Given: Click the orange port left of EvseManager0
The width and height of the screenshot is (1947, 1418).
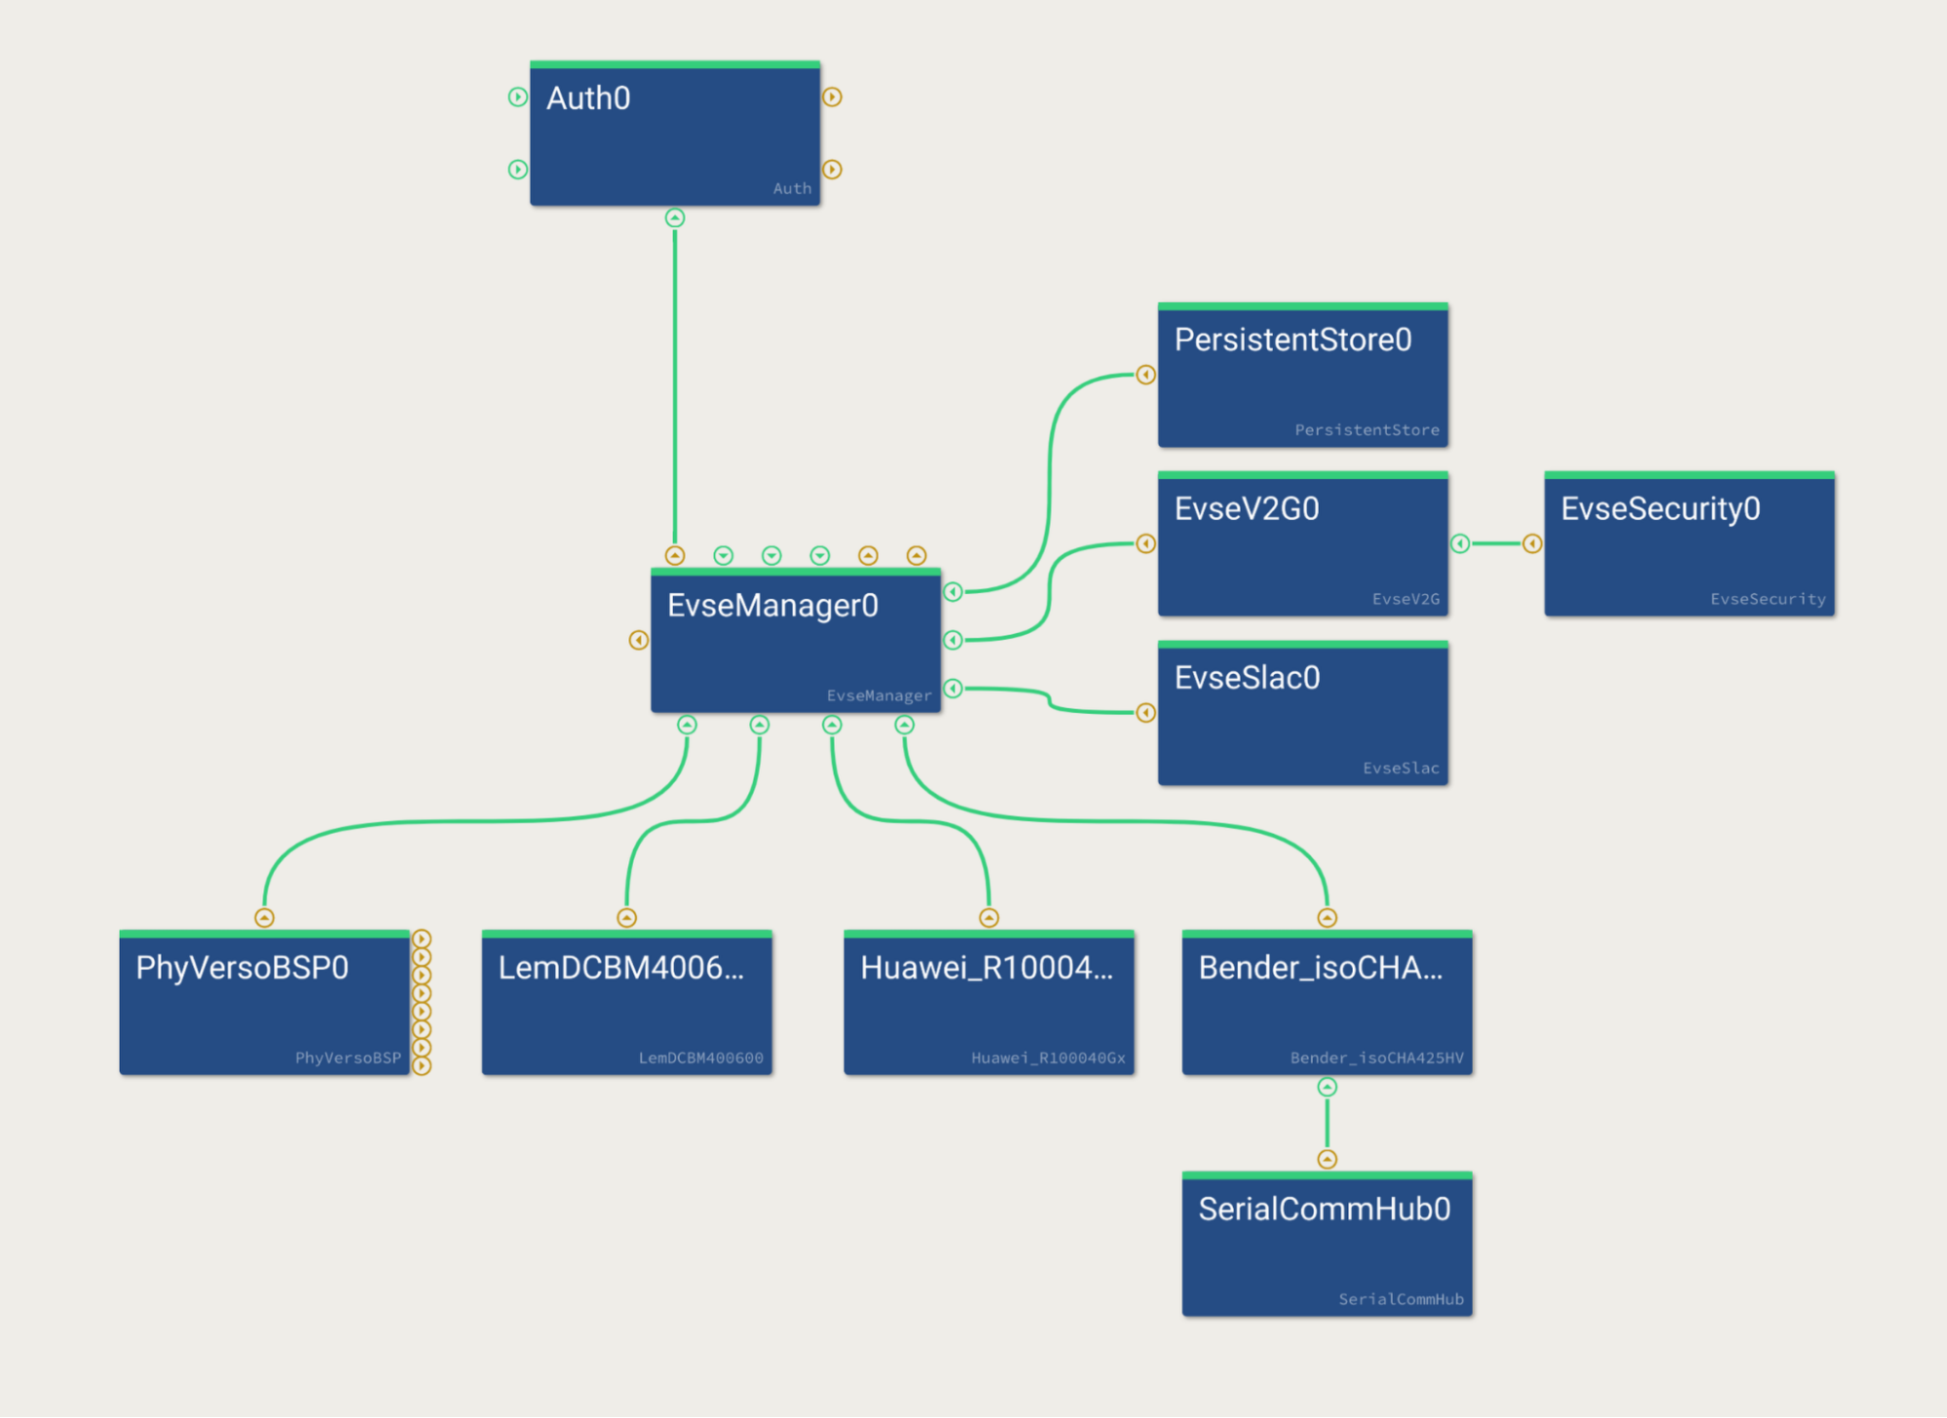Looking at the screenshot, I should 639,640.
